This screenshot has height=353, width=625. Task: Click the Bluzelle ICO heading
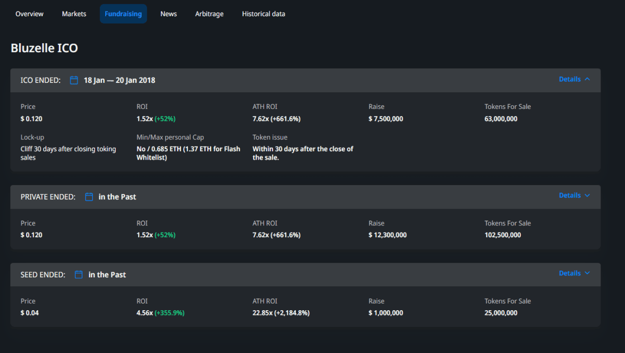point(44,48)
